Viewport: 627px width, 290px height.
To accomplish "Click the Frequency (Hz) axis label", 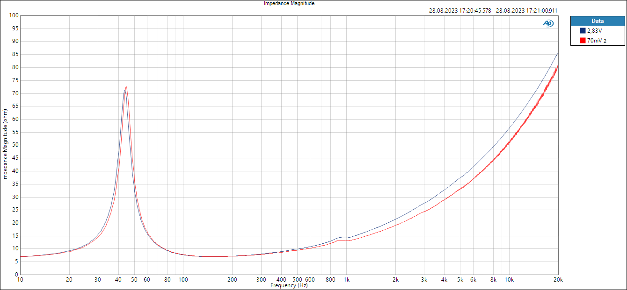I will [289, 285].
